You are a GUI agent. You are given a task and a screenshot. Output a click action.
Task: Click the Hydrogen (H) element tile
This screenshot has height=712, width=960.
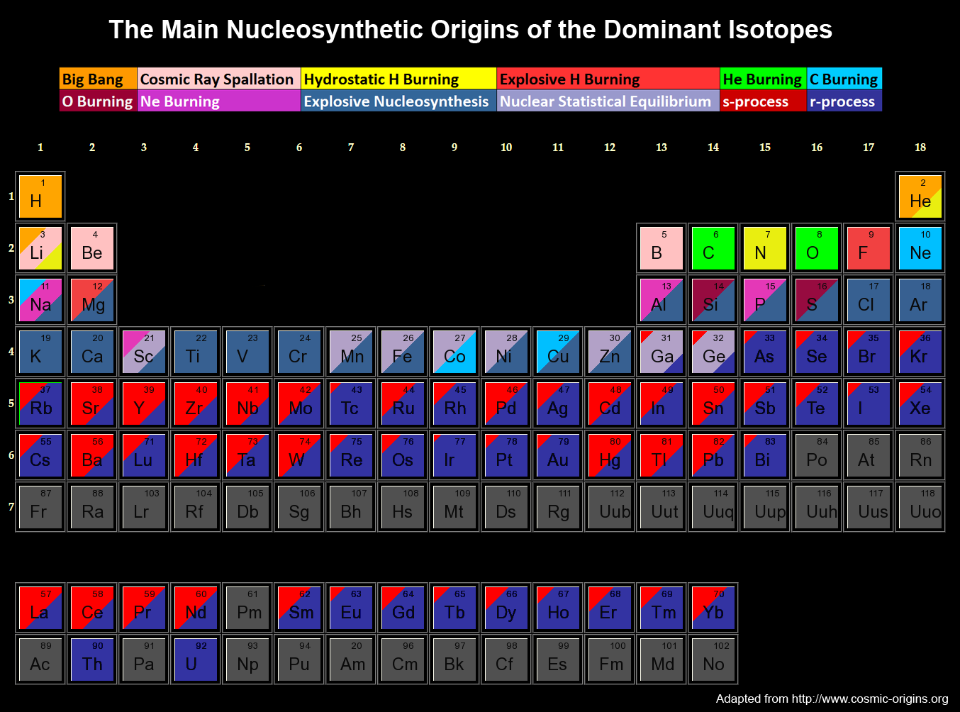pyautogui.click(x=40, y=196)
